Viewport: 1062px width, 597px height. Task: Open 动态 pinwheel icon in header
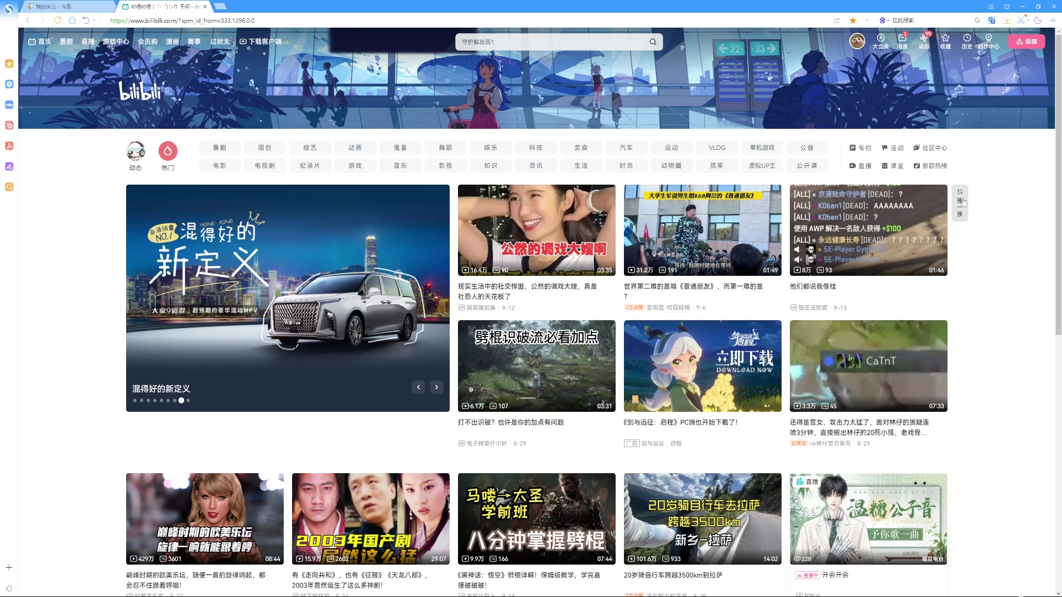coord(924,41)
